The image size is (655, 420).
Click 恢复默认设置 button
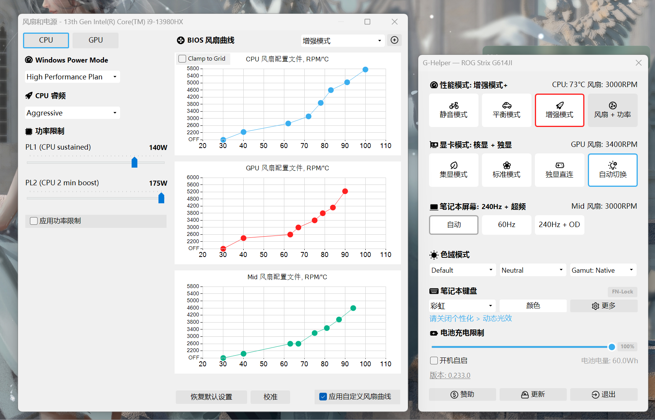pyautogui.click(x=211, y=397)
